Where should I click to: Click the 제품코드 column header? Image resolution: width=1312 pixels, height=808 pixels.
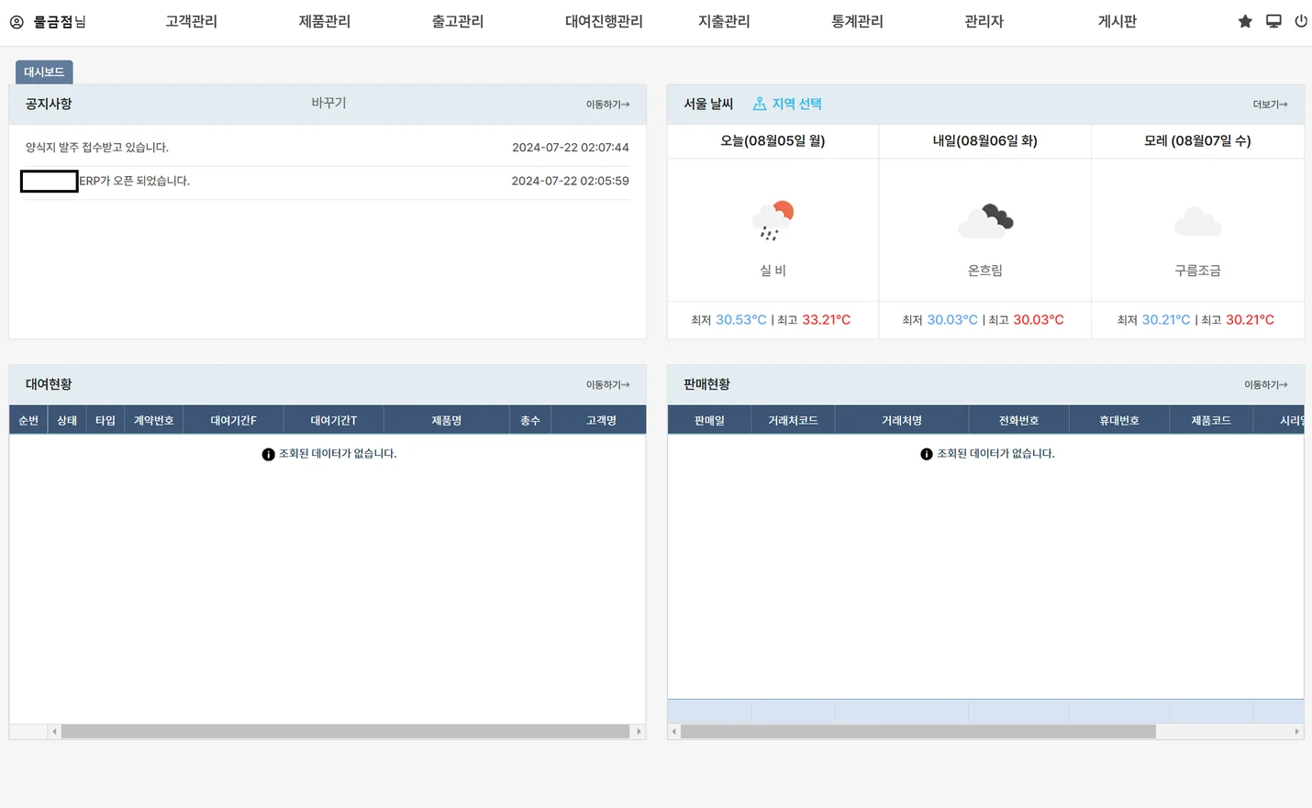point(1211,420)
